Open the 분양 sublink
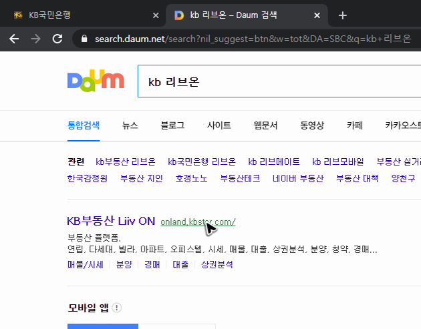 pos(124,265)
